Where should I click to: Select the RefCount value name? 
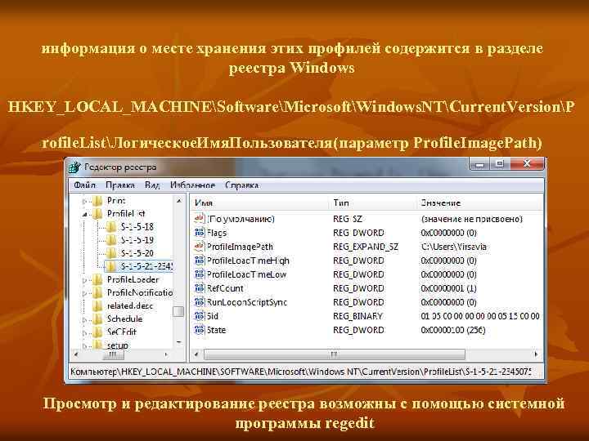225,288
